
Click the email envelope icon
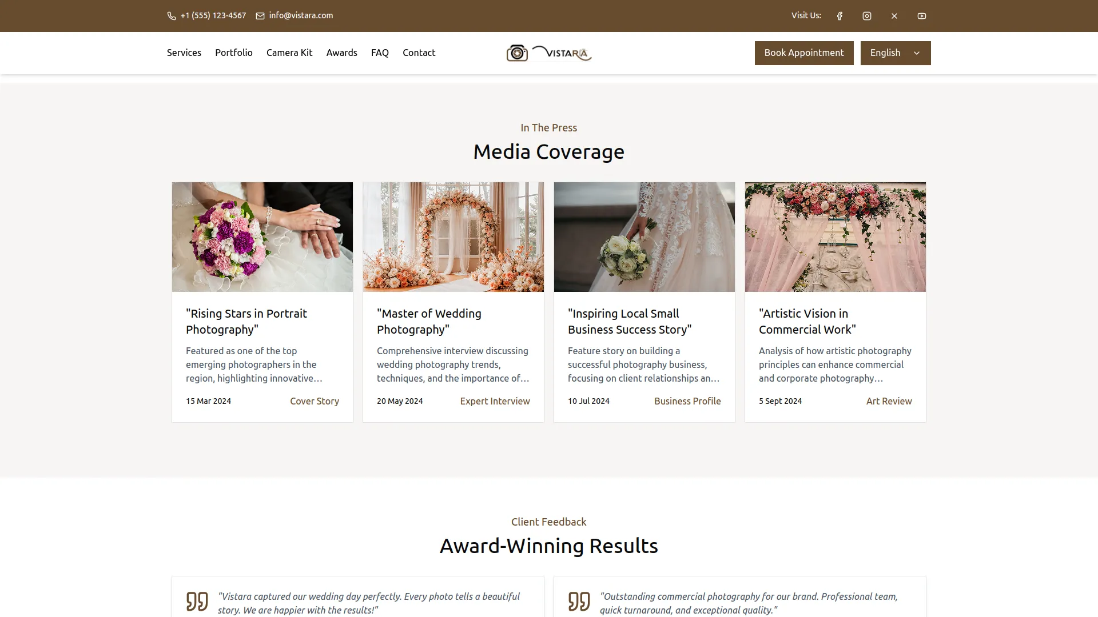click(259, 15)
